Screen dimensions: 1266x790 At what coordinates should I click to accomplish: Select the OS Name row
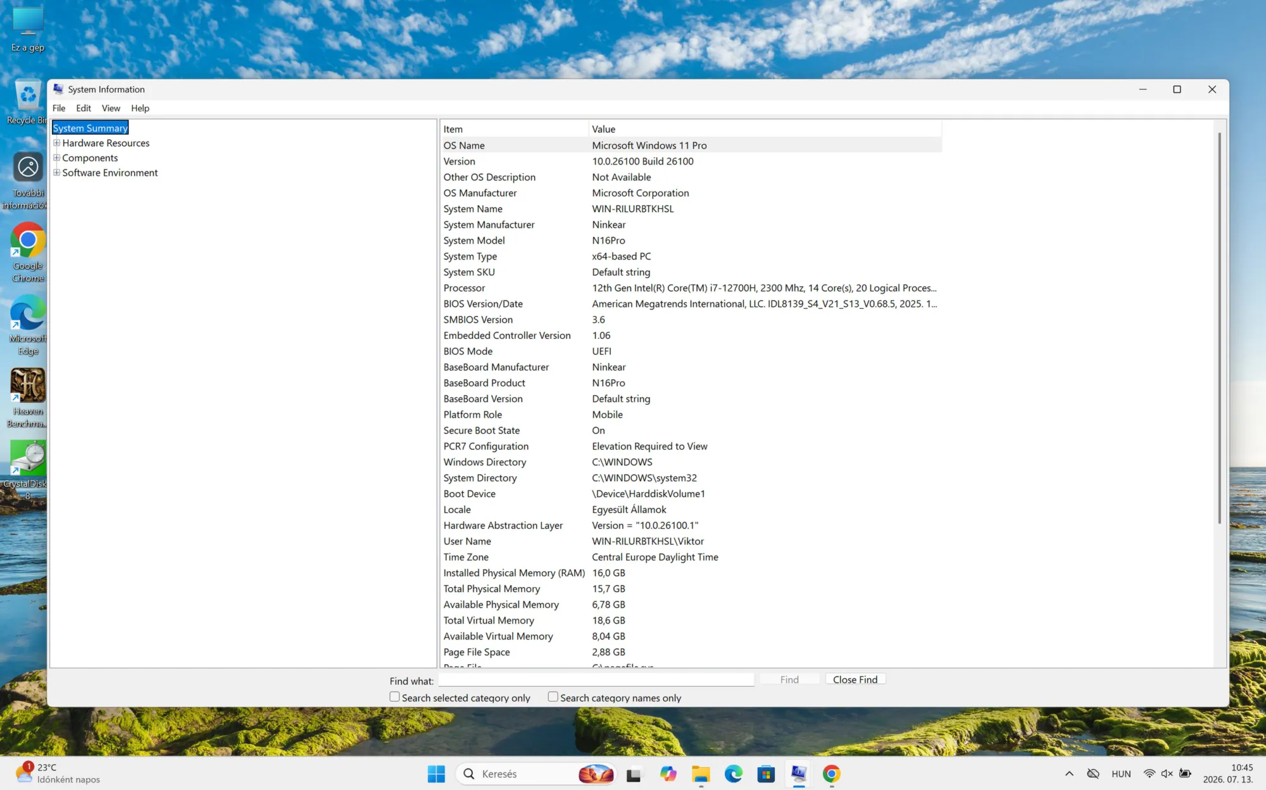(691, 145)
